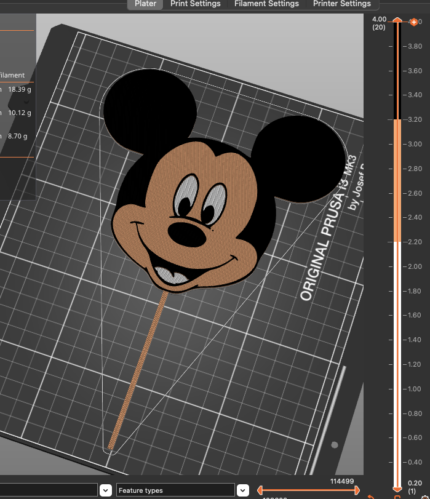430x499 pixels.
Task: Open the Filament Settings tab
Action: point(266,4)
